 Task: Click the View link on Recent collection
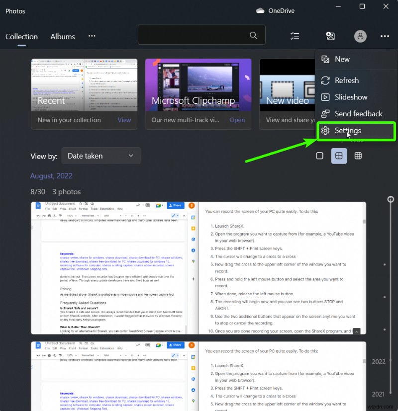point(124,120)
